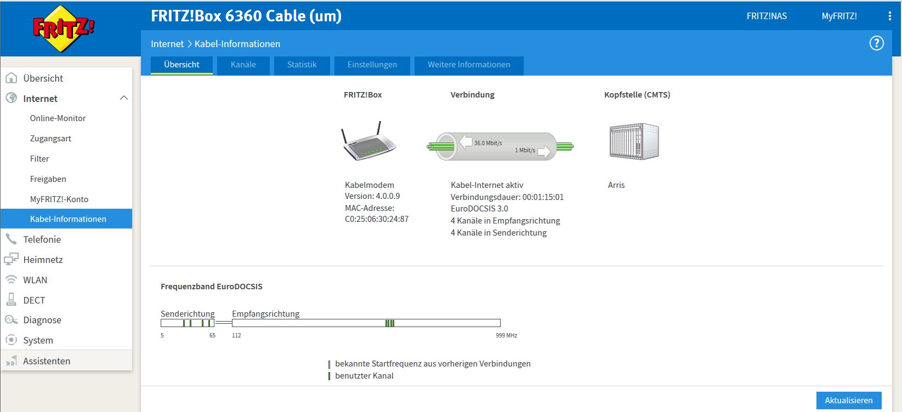Screen dimensions: 902x412
Task: Click the Telefonie phone icon
Action: [x=11, y=239]
